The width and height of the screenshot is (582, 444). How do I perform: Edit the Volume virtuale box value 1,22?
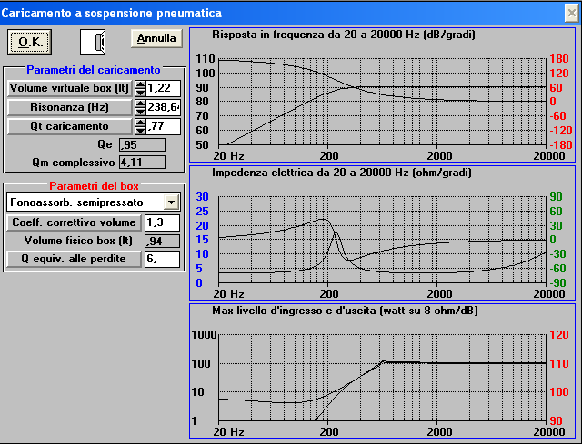(164, 88)
